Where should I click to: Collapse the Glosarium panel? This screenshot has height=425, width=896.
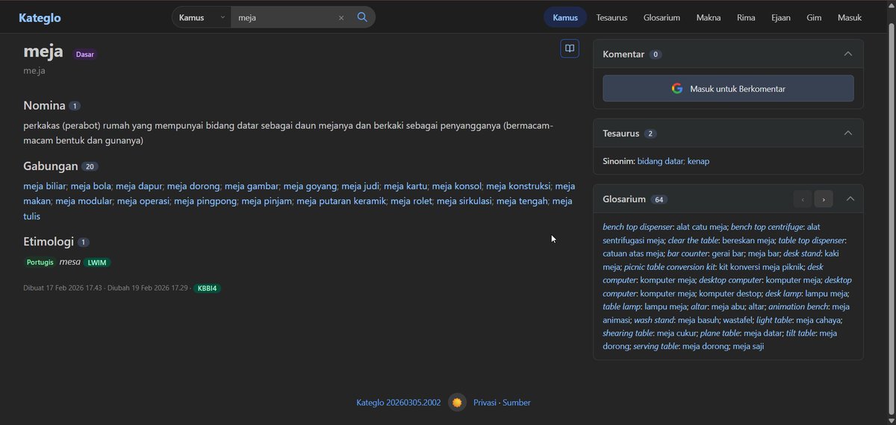click(850, 199)
